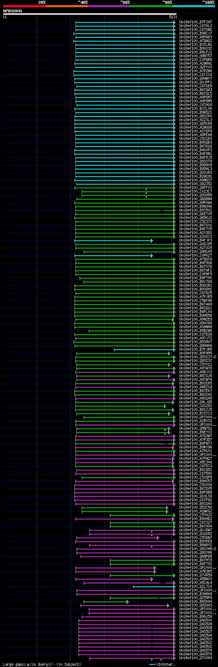Image resolution: width=218 pixels, height=667 pixels.
Task: Open hit UniRef100_B9I502
Action: pos(196,210)
